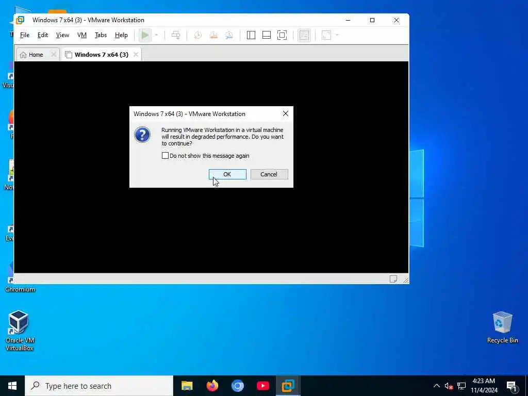This screenshot has height=396, width=528.
Task: Toggle the thumbnail bar icon
Action: point(267,35)
